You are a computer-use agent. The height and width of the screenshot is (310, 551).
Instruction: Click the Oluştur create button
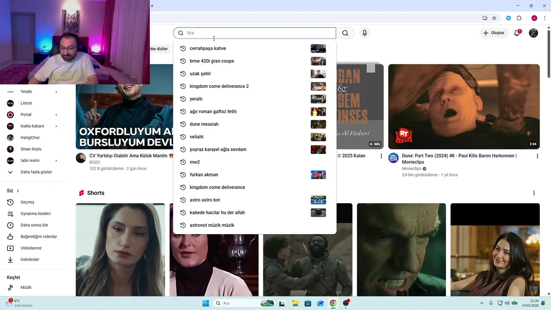point(493,33)
